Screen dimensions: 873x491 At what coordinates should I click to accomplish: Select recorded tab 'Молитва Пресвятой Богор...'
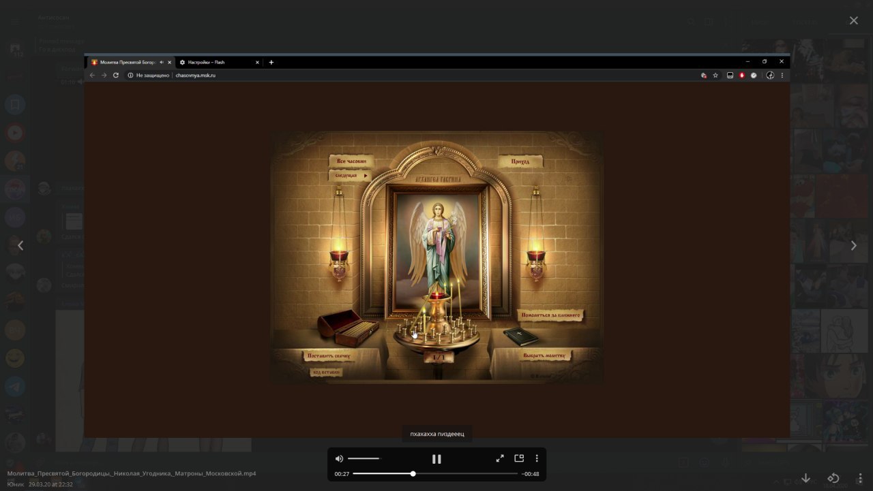(131, 62)
